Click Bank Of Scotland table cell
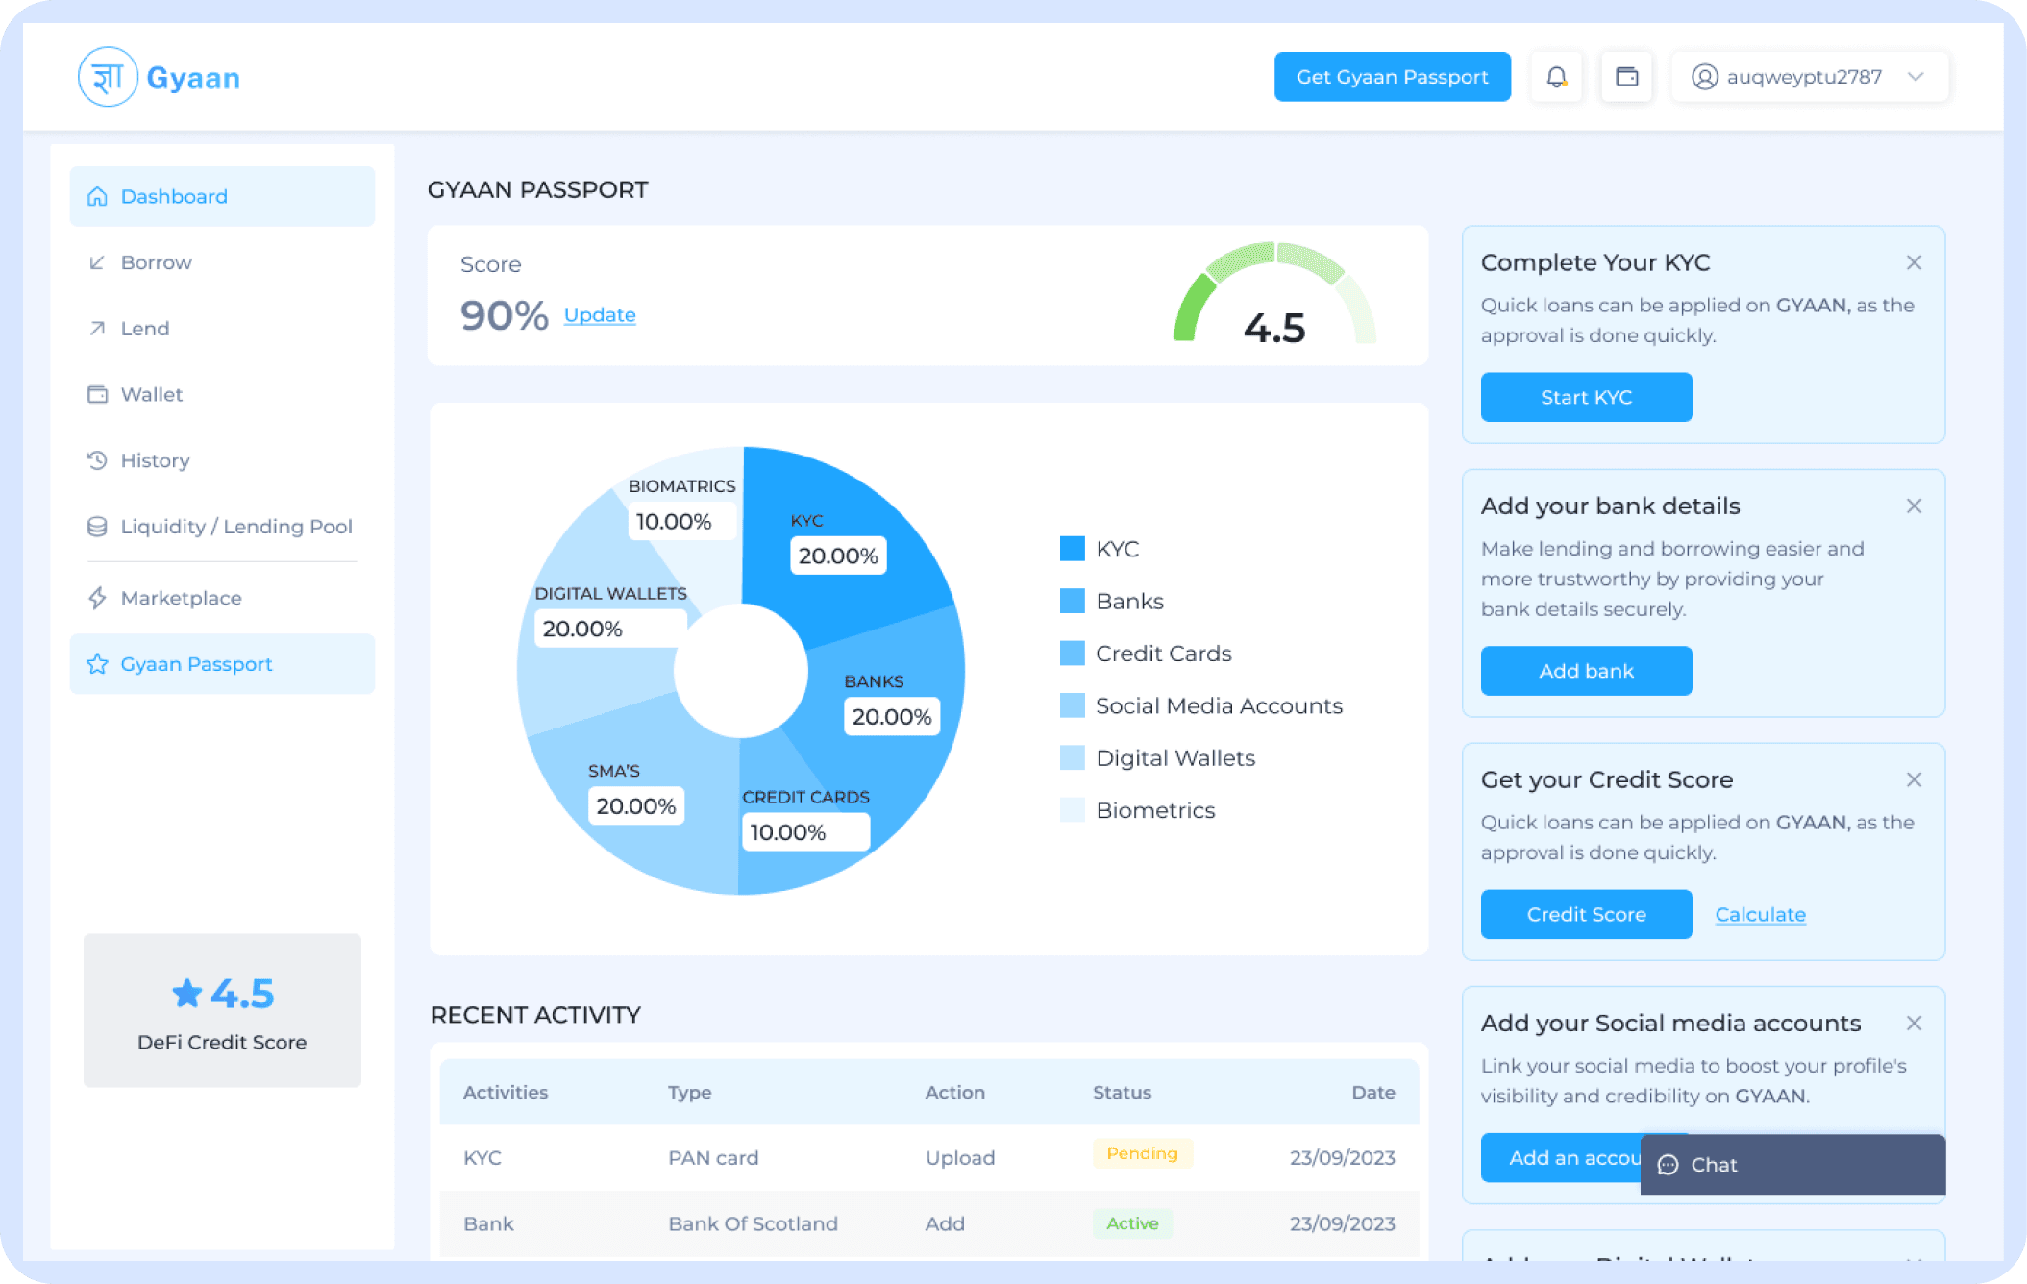The height and width of the screenshot is (1284, 2027). pos(753,1223)
